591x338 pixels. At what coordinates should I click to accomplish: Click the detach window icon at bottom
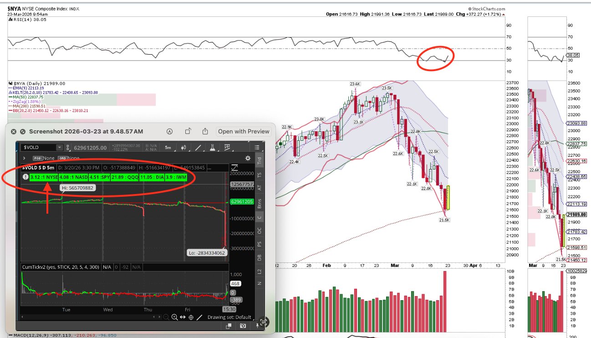[x=229, y=326]
